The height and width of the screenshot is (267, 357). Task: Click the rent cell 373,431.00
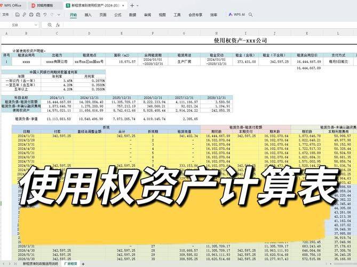(x=245, y=61)
